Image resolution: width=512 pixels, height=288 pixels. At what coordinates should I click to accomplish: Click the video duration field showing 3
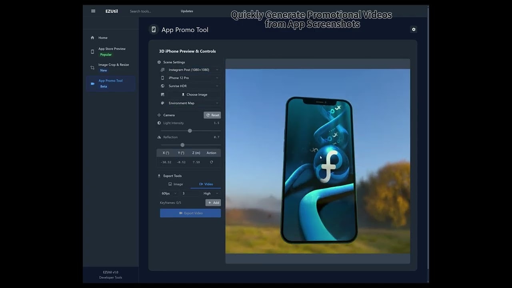coord(190,193)
